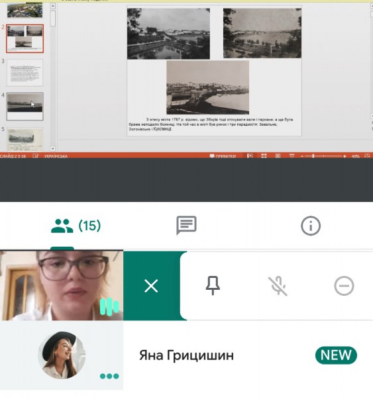Select slide 2 thumbnail in PowerPoint panel
The width and height of the screenshot is (373, 403).
coord(25,38)
